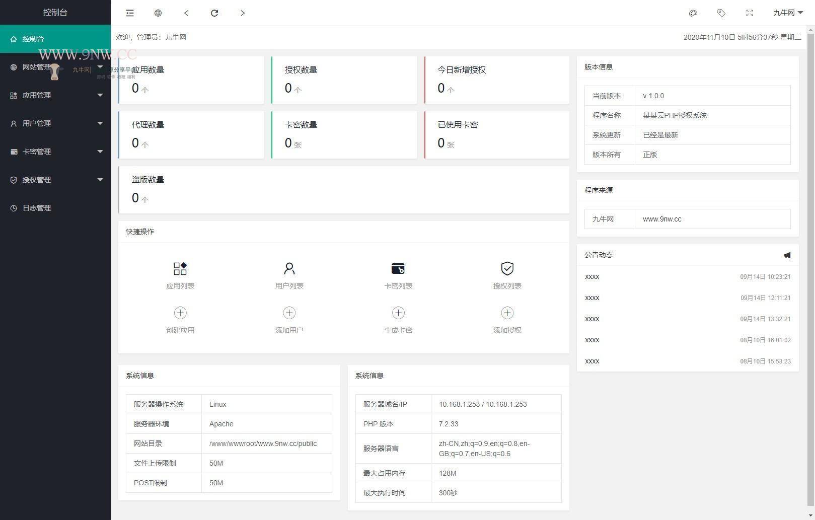
Task: Click the PHP version 7.2.33 value
Action: pyautogui.click(x=449, y=424)
